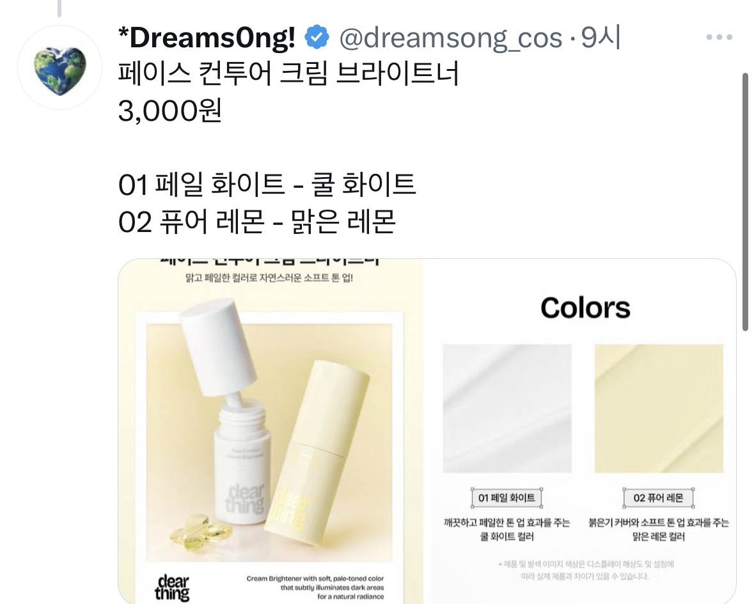Click the Colors heading in image
Image resolution: width=754 pixels, height=604 pixels.
pos(585,308)
